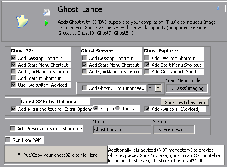
Task: Open the X: drive dropdown
Action: point(158,88)
